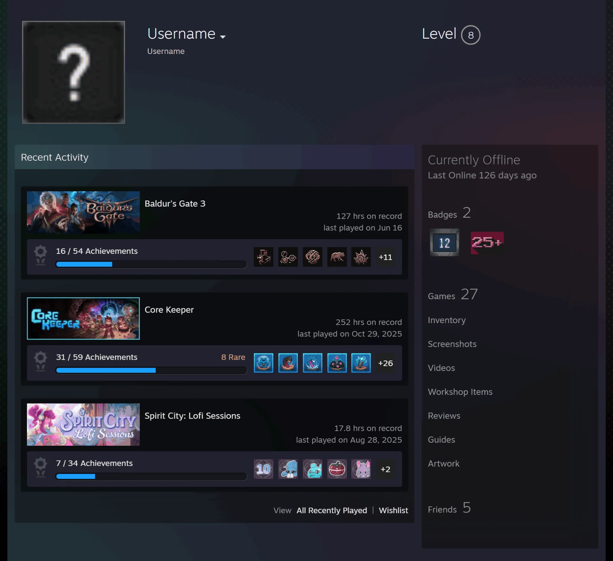The image size is (613, 561).
Task: Click the Core Keeper achievement progress bar
Action: pos(151,370)
